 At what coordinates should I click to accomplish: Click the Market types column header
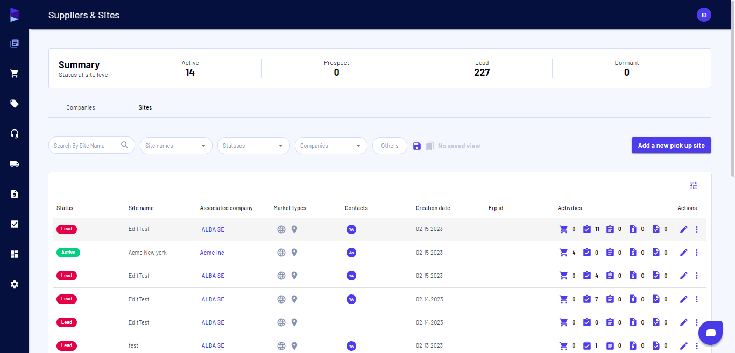289,208
